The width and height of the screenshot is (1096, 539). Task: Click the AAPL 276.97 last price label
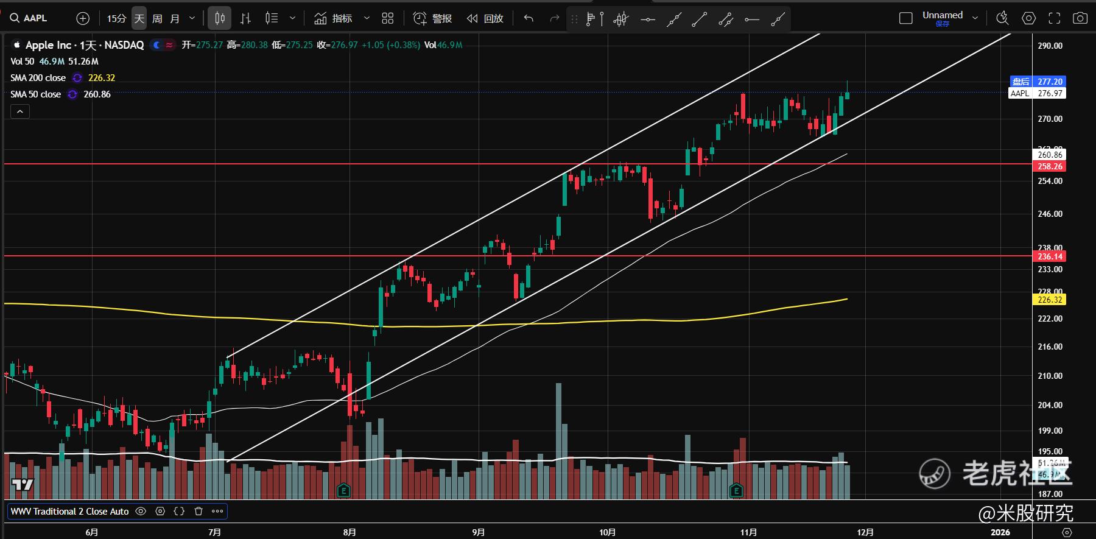1038,93
